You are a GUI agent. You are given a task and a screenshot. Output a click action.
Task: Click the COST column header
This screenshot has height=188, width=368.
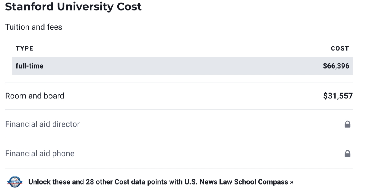point(340,48)
